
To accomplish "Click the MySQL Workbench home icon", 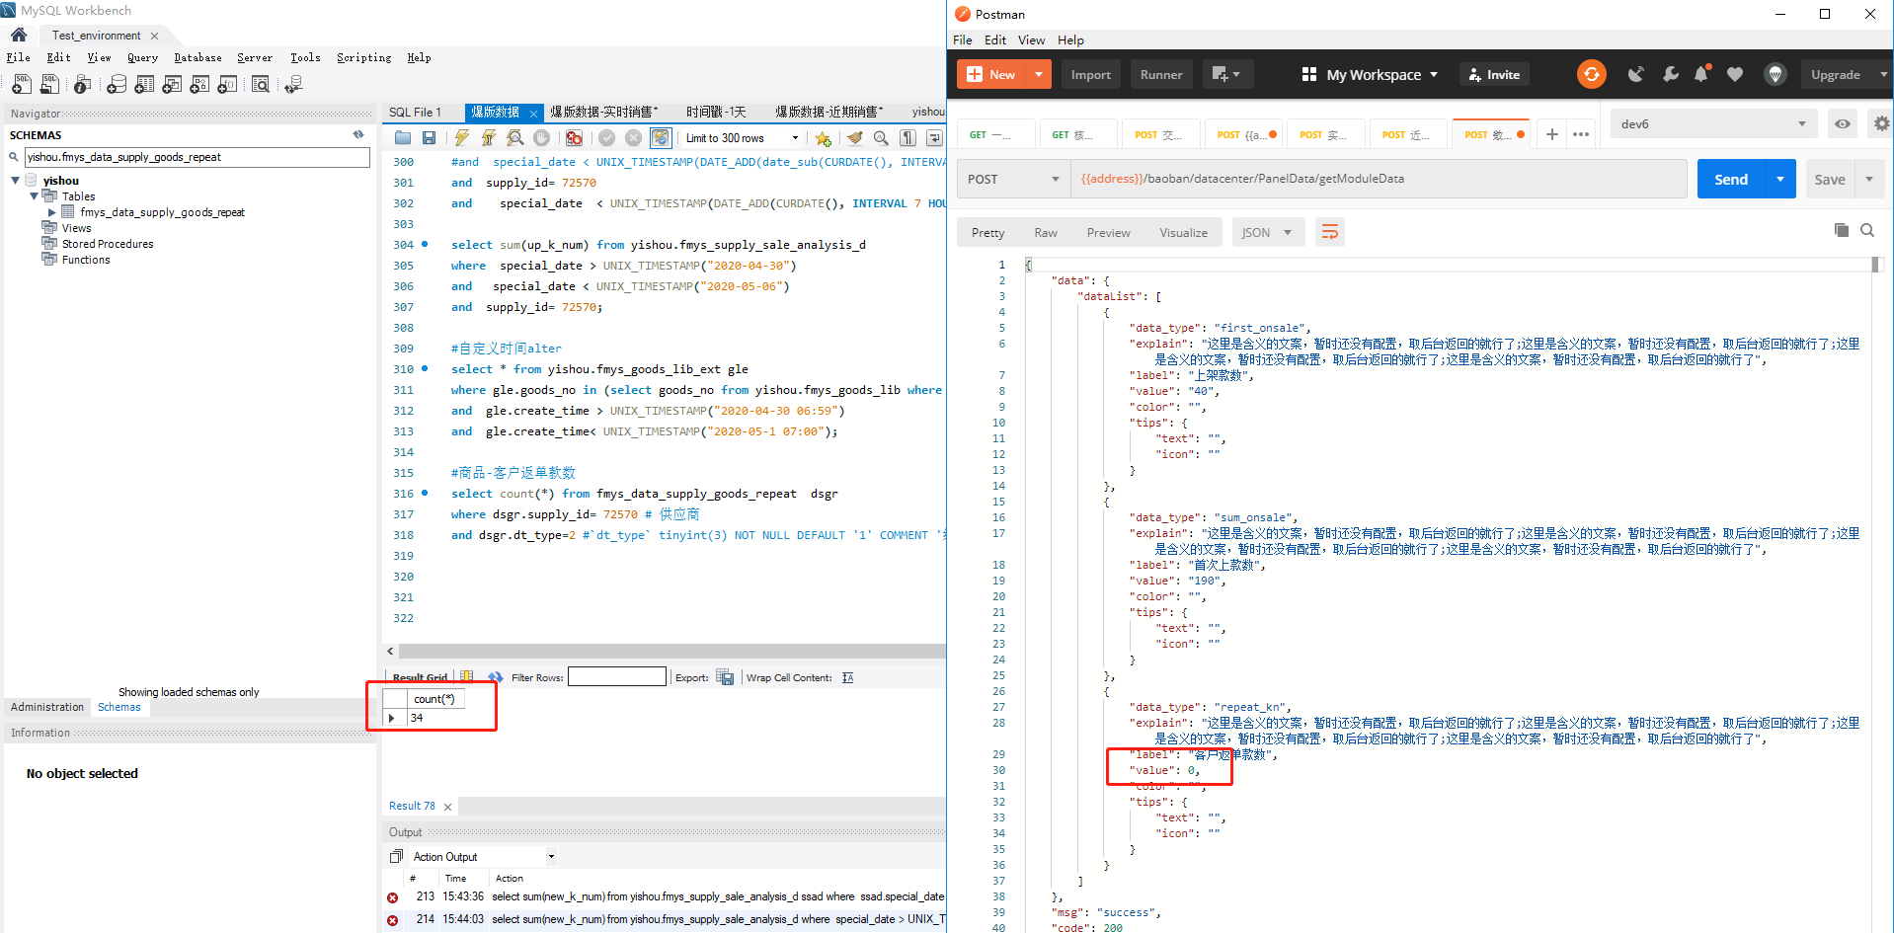I will (19, 35).
